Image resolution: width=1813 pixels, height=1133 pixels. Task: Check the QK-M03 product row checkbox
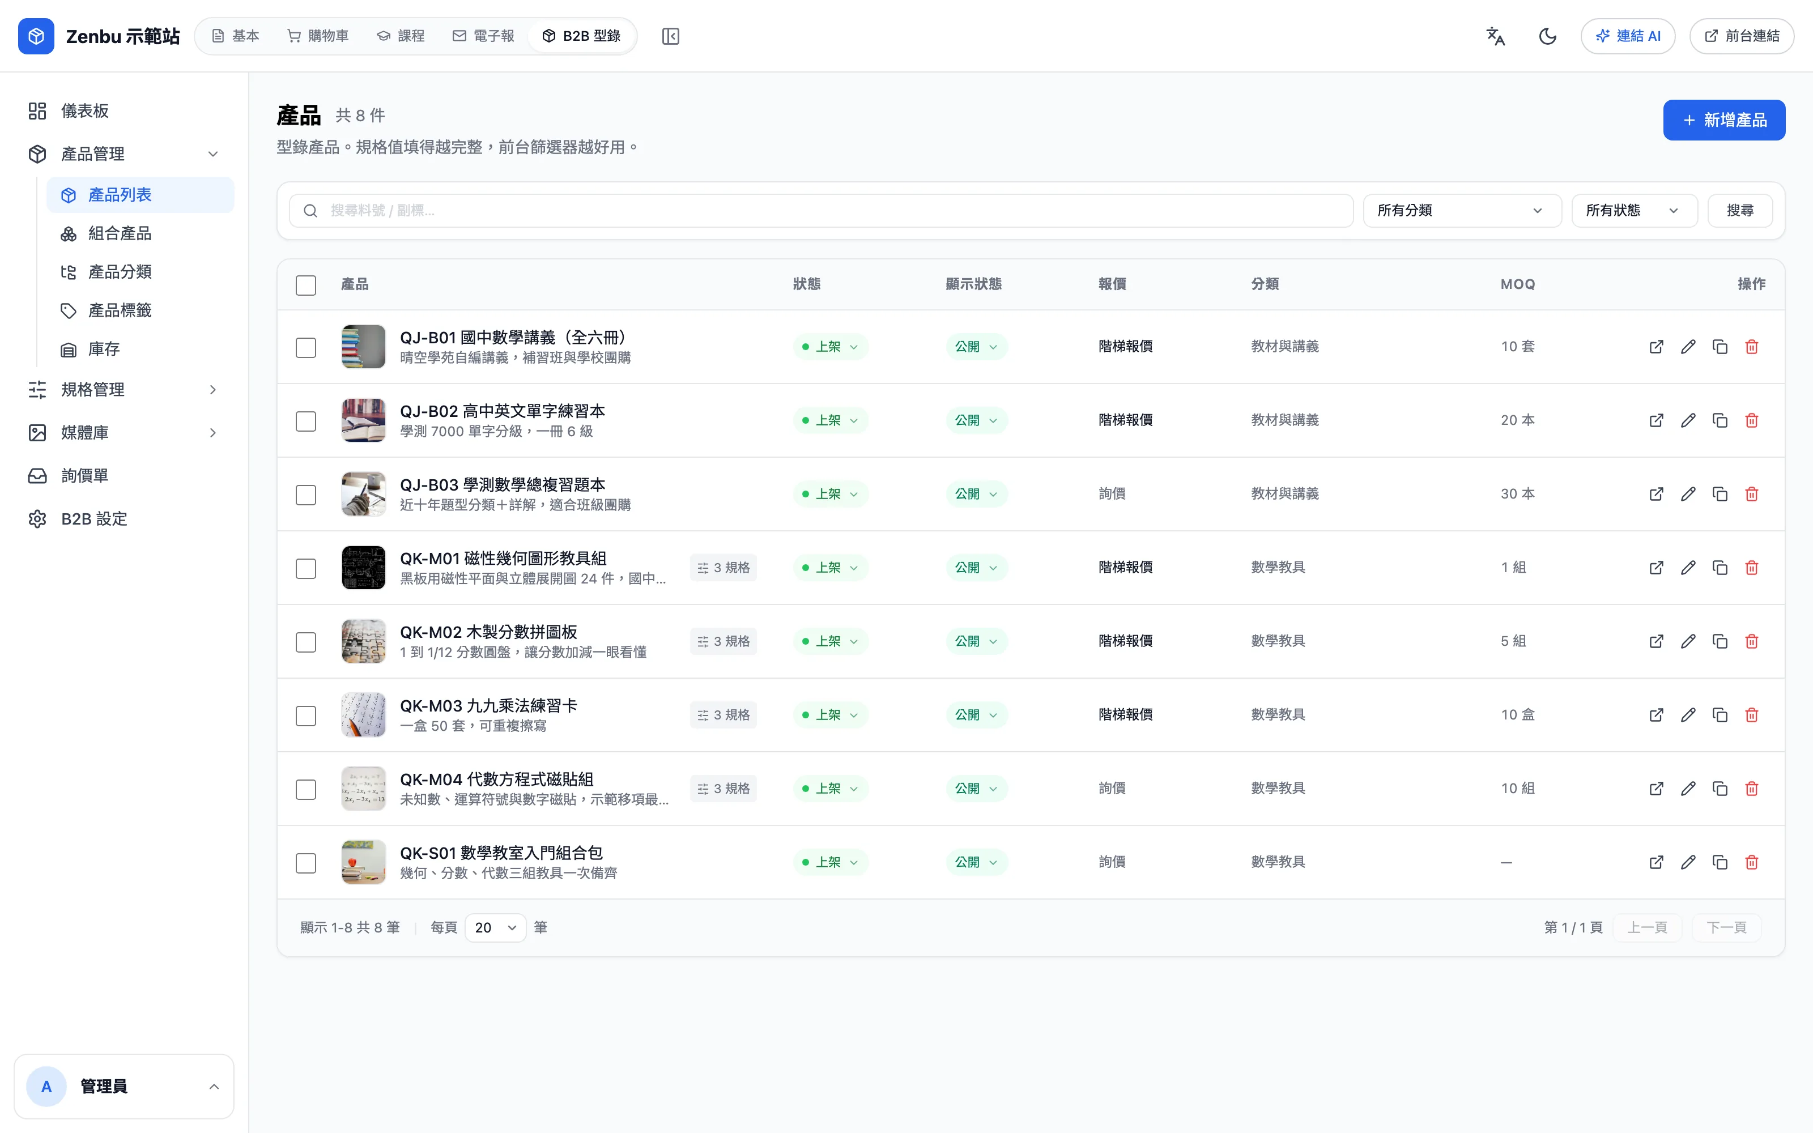[306, 715]
